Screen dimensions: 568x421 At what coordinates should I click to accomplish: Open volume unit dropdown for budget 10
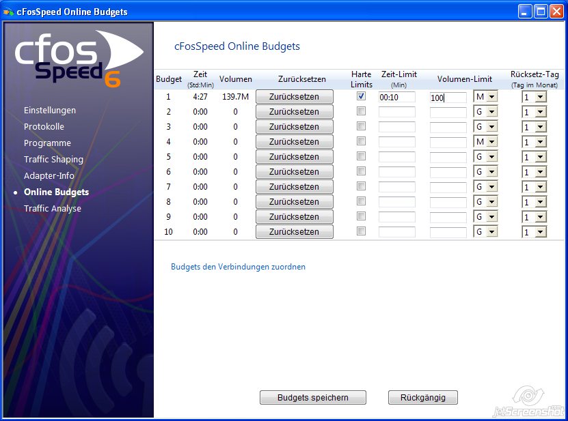coord(485,232)
